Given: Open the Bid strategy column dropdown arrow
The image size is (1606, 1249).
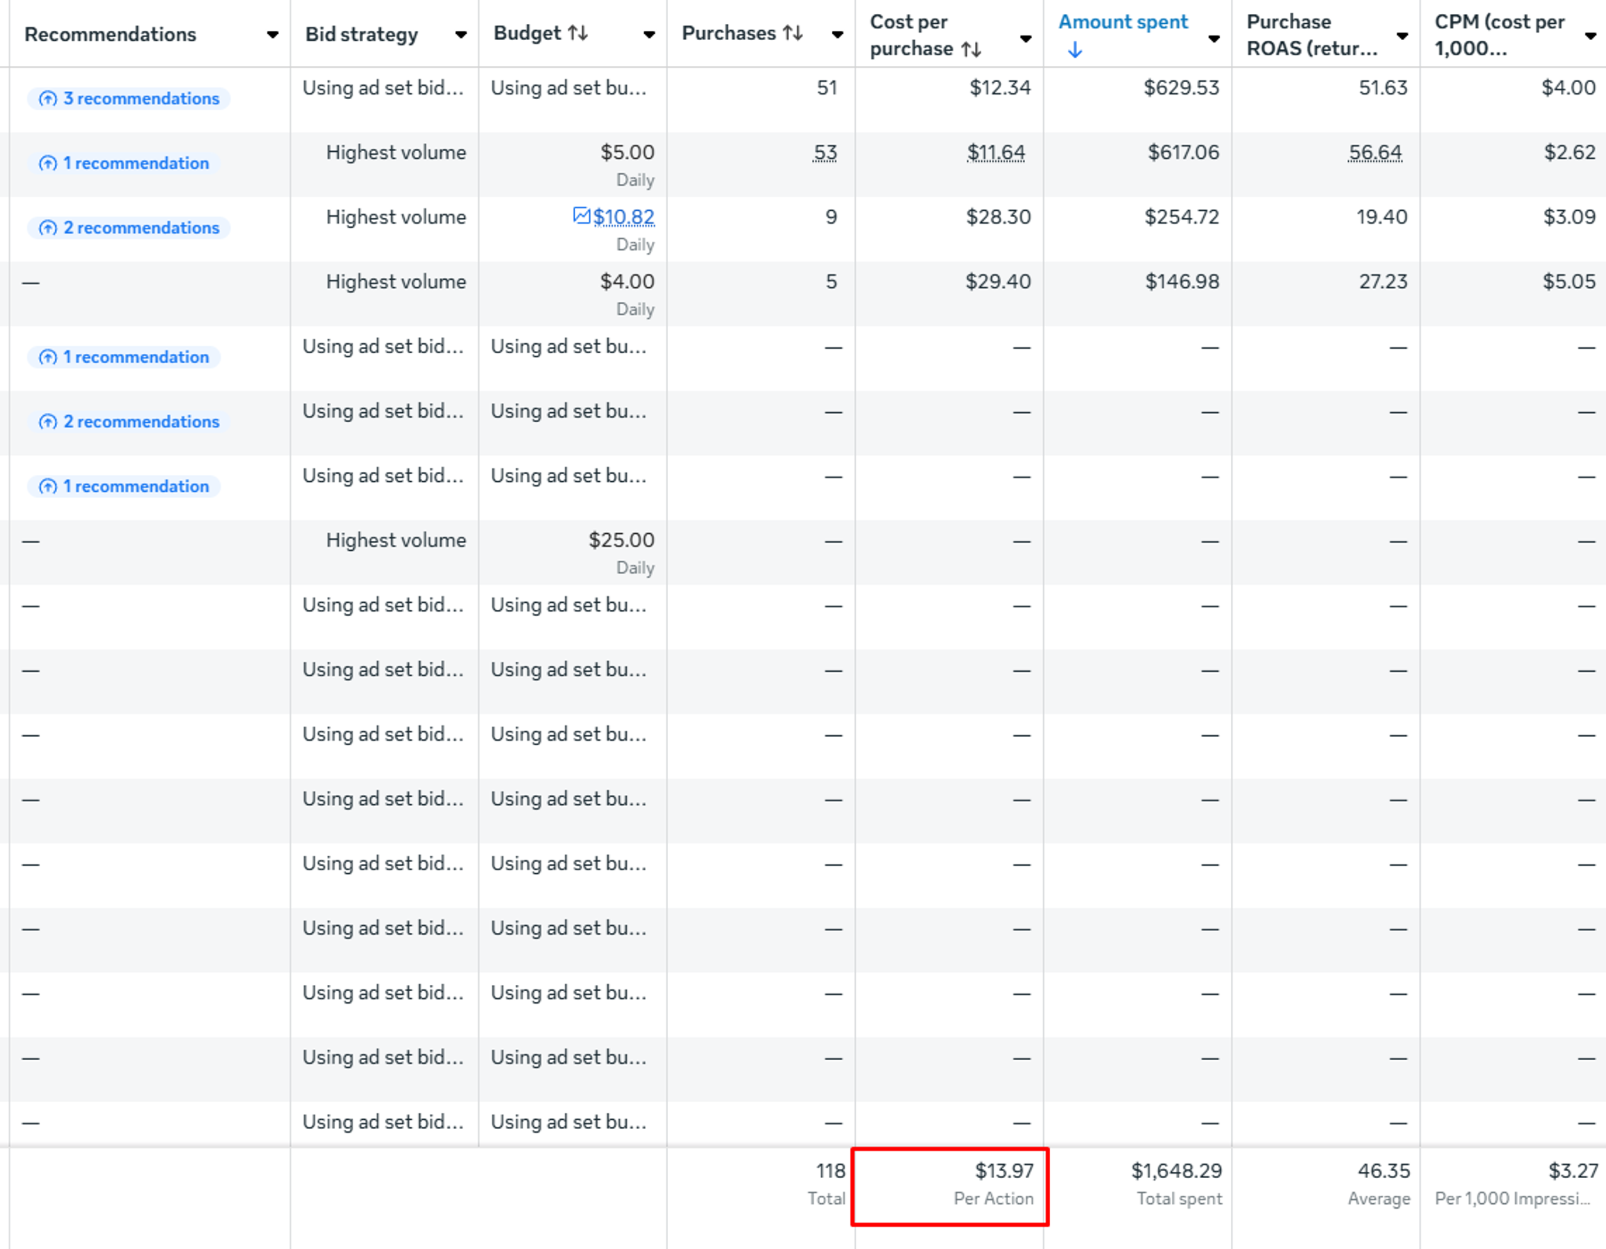Looking at the screenshot, I should 460,35.
